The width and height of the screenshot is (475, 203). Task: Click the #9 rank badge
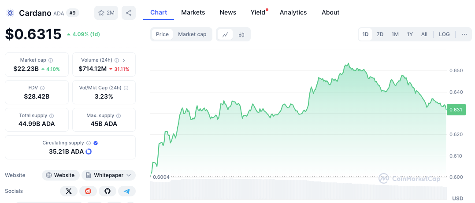[73, 13]
